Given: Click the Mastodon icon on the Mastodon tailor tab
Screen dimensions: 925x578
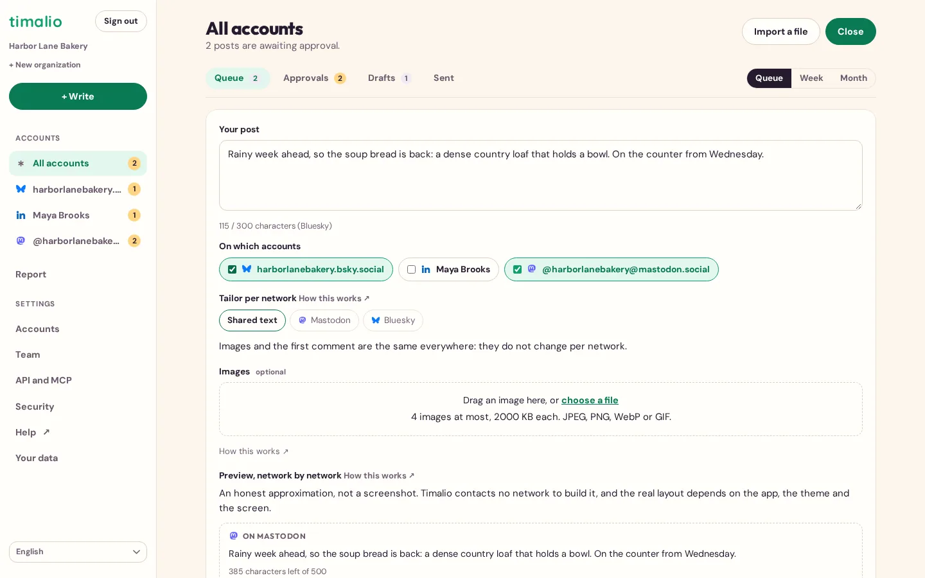Looking at the screenshot, I should [x=303, y=320].
